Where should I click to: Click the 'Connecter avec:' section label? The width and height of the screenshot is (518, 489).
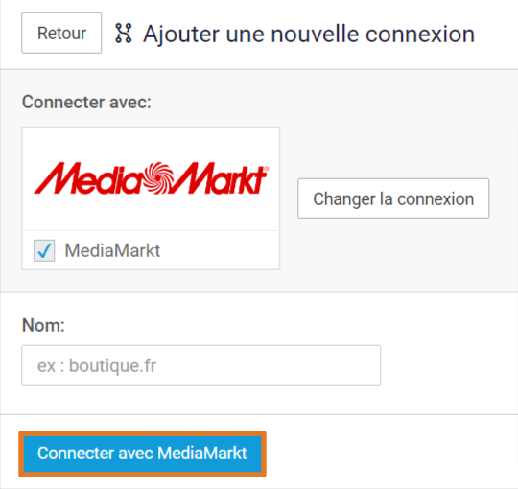click(x=86, y=102)
